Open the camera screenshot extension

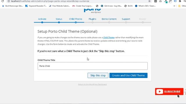coord(160,1)
